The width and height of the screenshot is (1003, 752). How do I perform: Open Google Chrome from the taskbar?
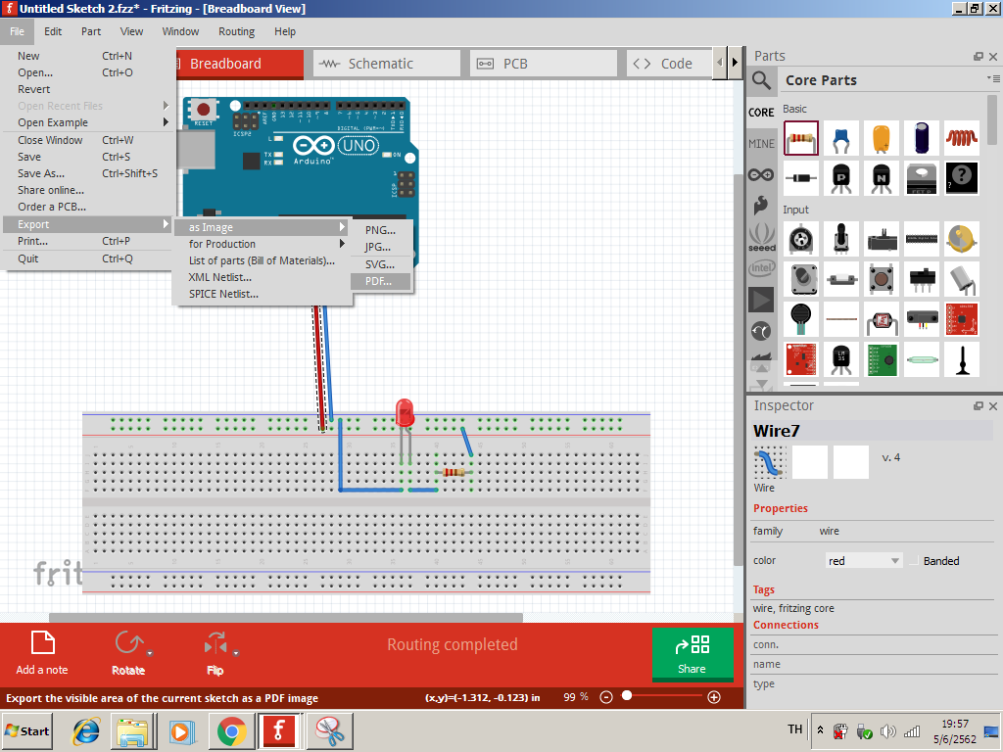231,730
